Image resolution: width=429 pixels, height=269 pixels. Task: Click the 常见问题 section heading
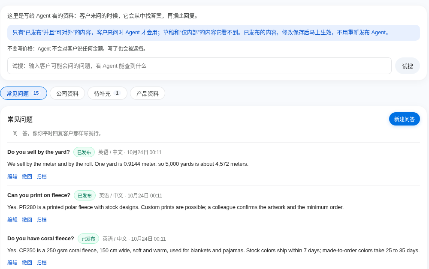[x=20, y=120]
